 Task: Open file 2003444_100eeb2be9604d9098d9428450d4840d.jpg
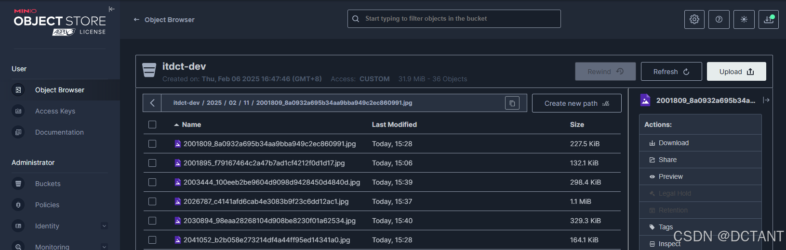[x=272, y=182]
